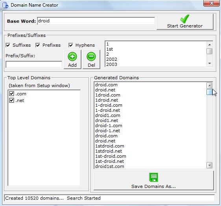Select '2' in the prefix list

point(156,54)
